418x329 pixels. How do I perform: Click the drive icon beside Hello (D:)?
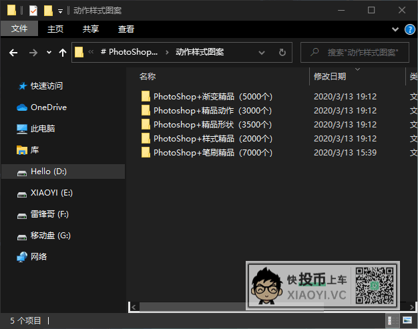[x=22, y=173]
